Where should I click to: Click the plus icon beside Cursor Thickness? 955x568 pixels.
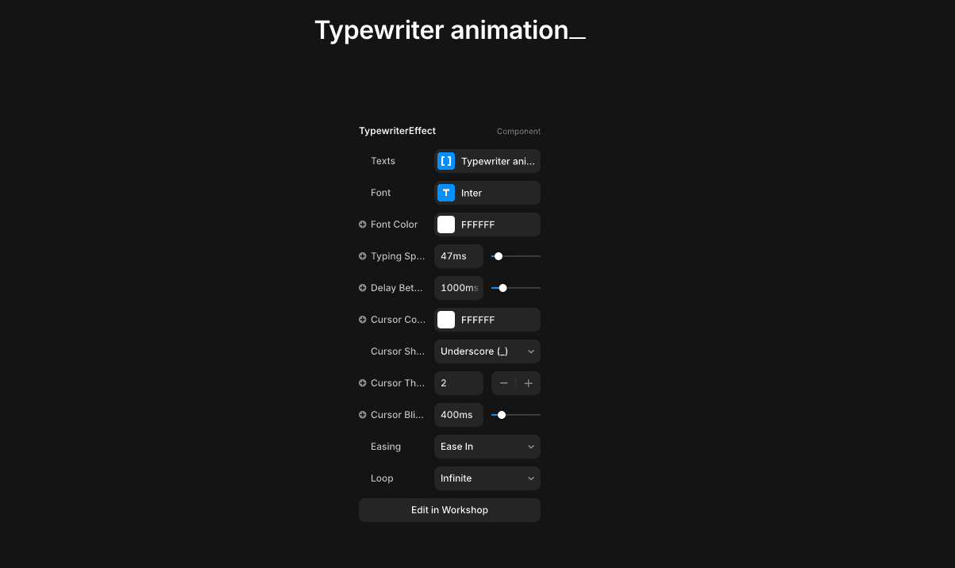pos(363,383)
